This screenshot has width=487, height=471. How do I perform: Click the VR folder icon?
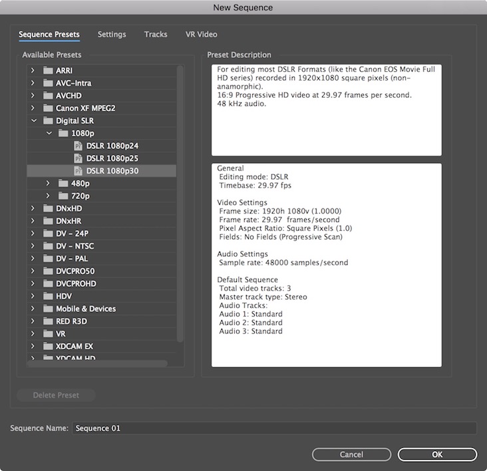pyautogui.click(x=48, y=334)
